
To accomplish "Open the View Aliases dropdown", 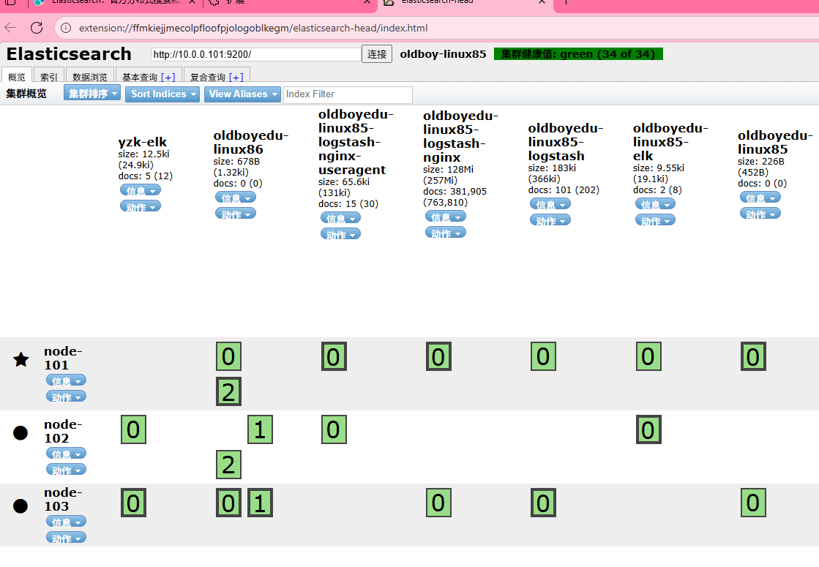I will click(242, 94).
